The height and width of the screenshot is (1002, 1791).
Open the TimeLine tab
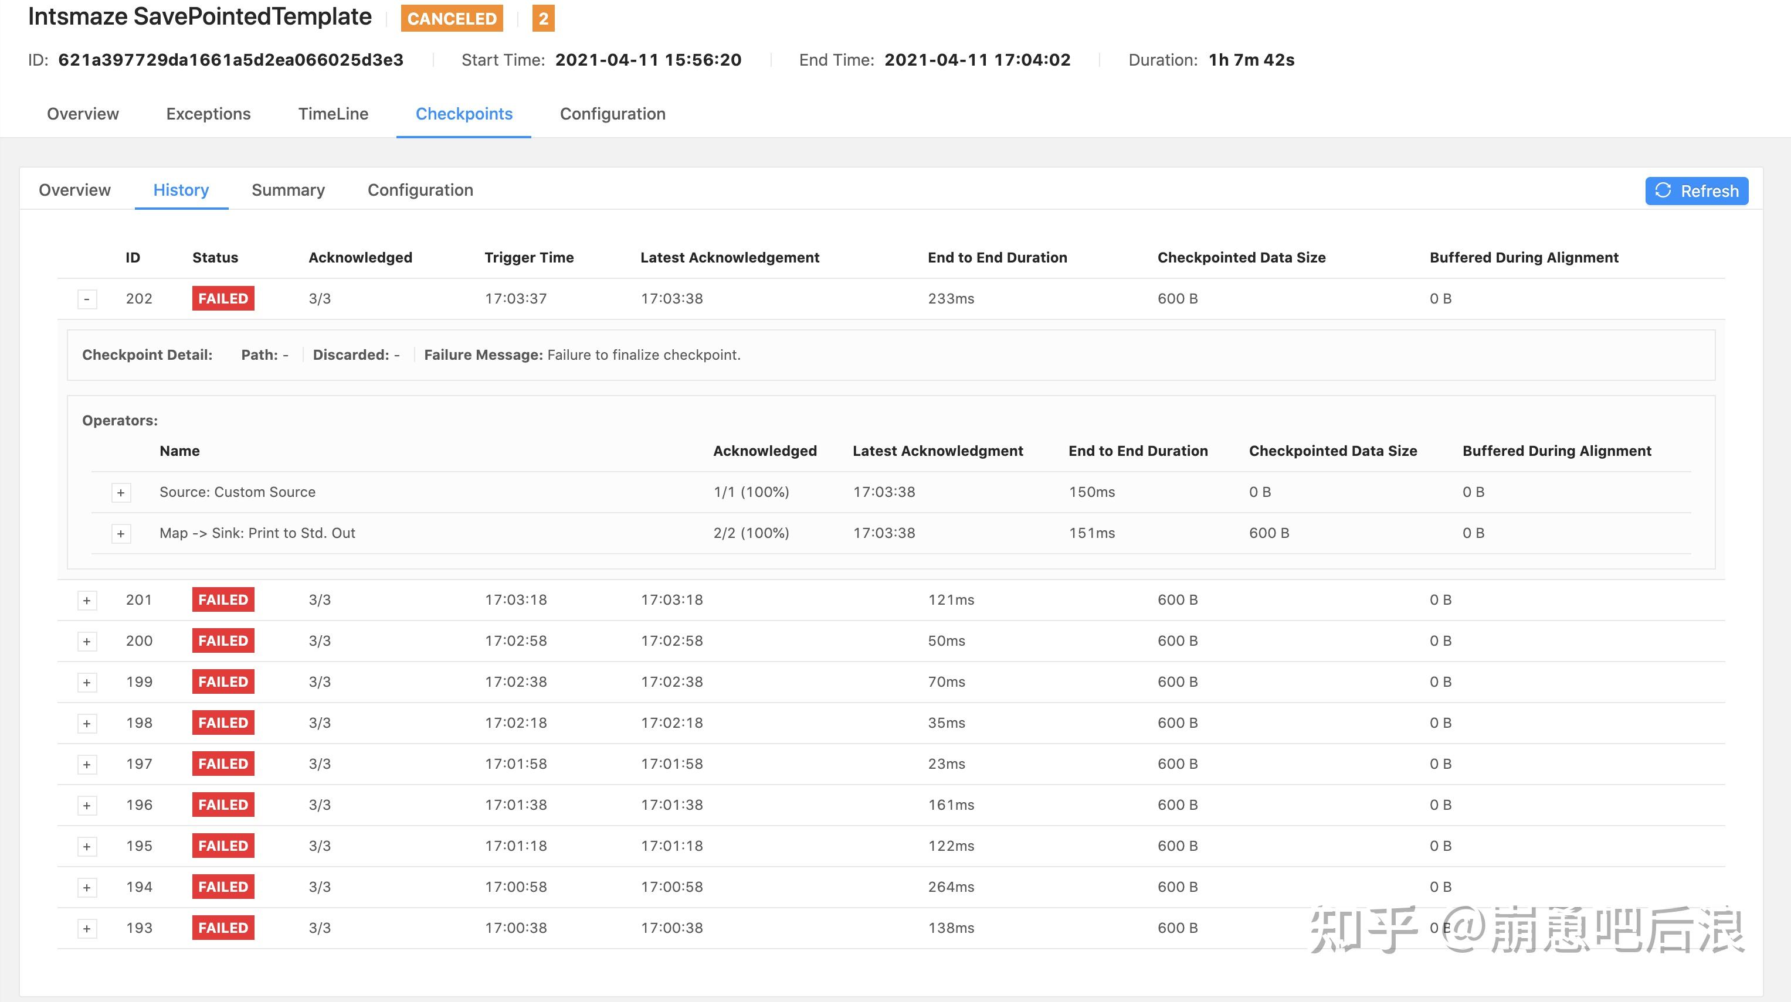pos(334,113)
